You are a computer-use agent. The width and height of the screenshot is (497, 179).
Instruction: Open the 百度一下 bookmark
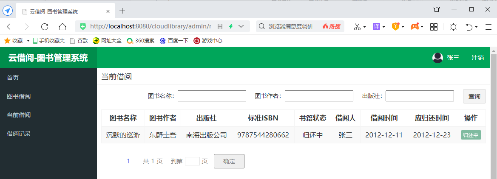tap(174, 40)
